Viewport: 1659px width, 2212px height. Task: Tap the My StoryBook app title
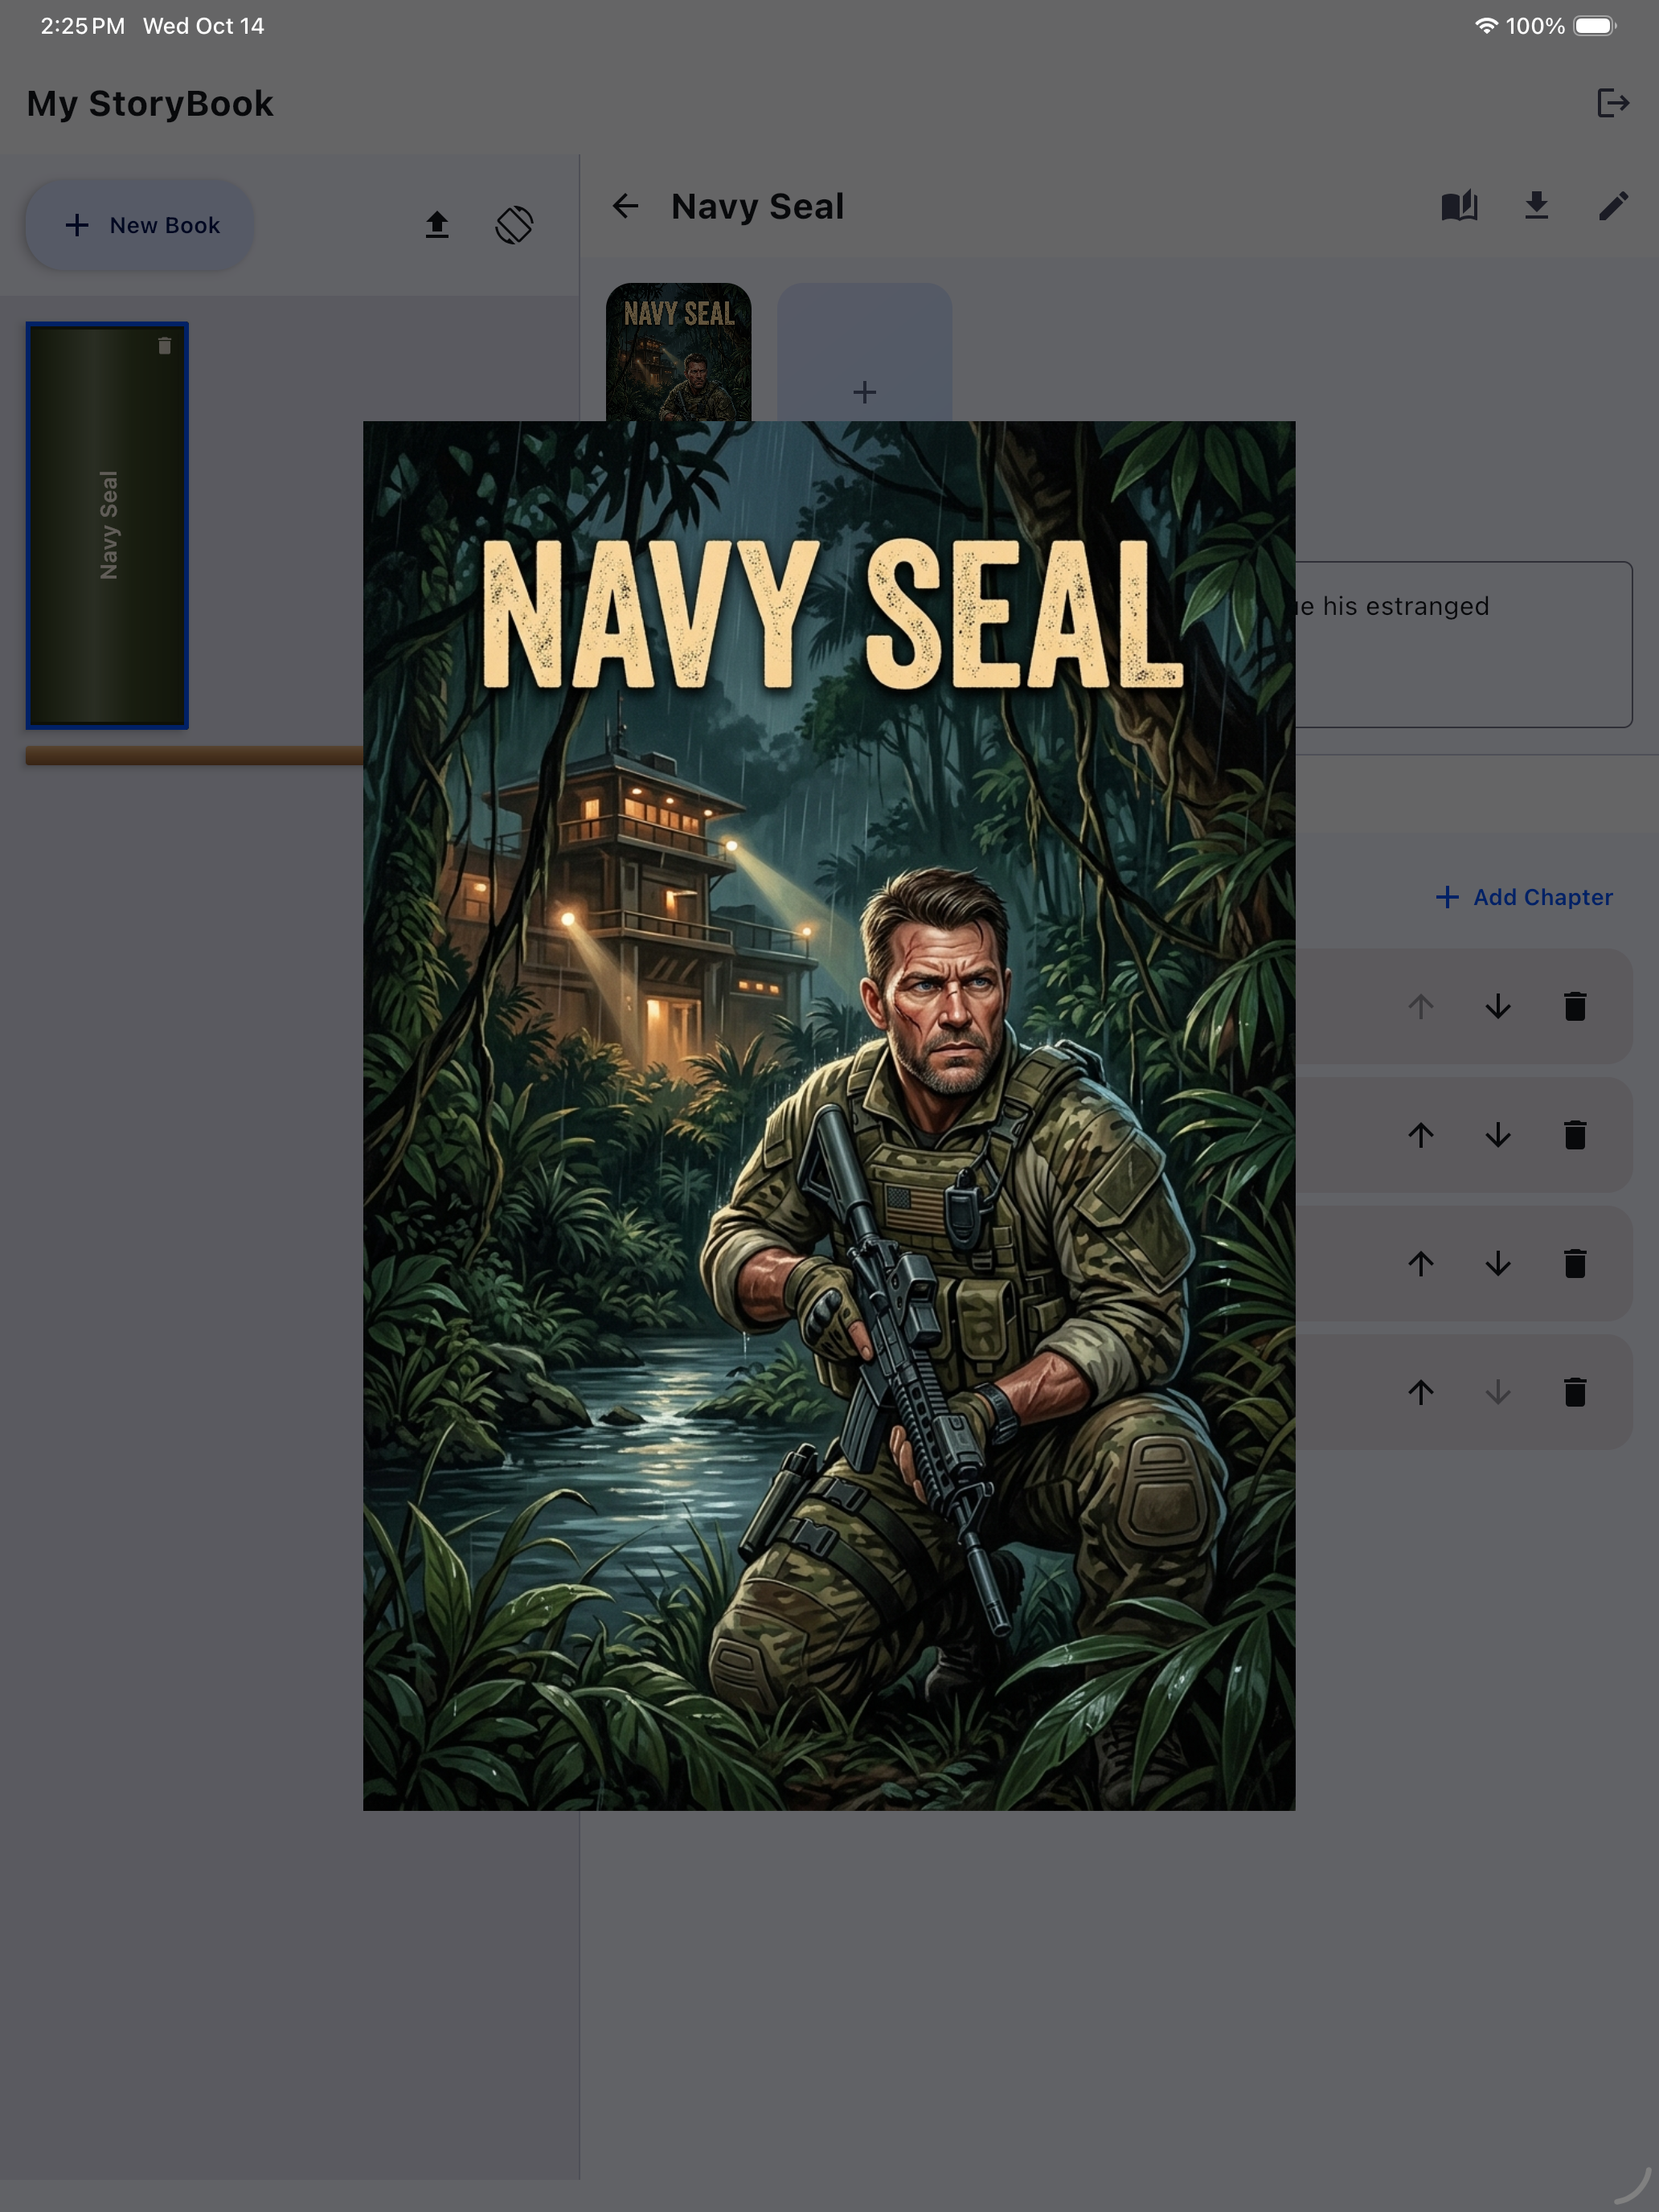point(150,103)
